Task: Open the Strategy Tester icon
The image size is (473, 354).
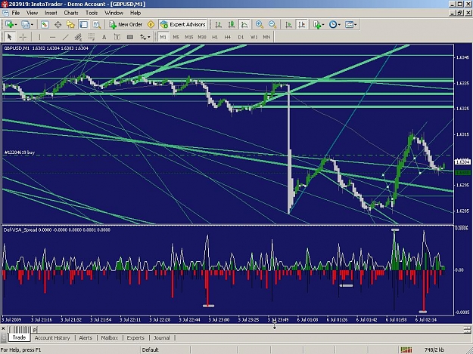Action: (x=97, y=25)
